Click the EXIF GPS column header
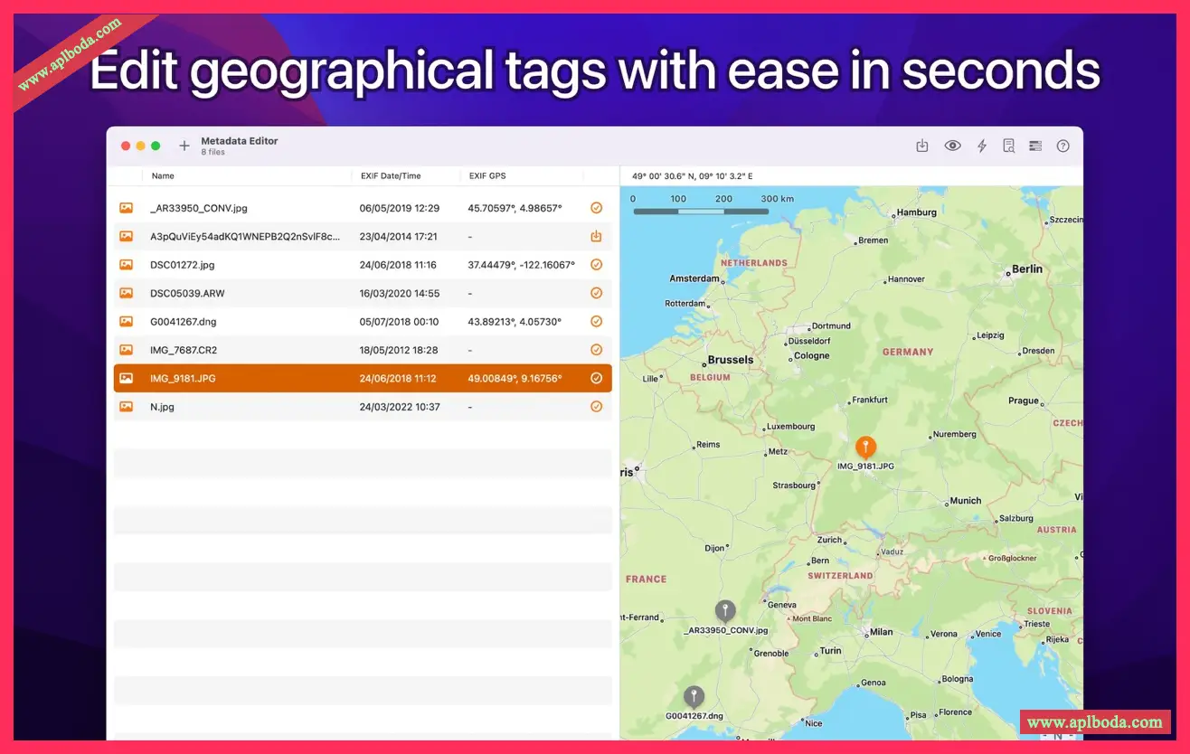 click(487, 176)
